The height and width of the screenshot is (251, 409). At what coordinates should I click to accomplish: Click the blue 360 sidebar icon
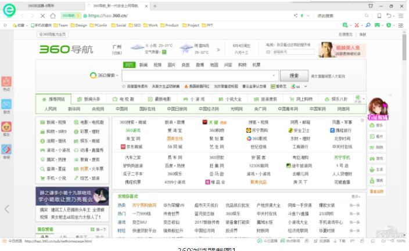[x=6, y=104]
